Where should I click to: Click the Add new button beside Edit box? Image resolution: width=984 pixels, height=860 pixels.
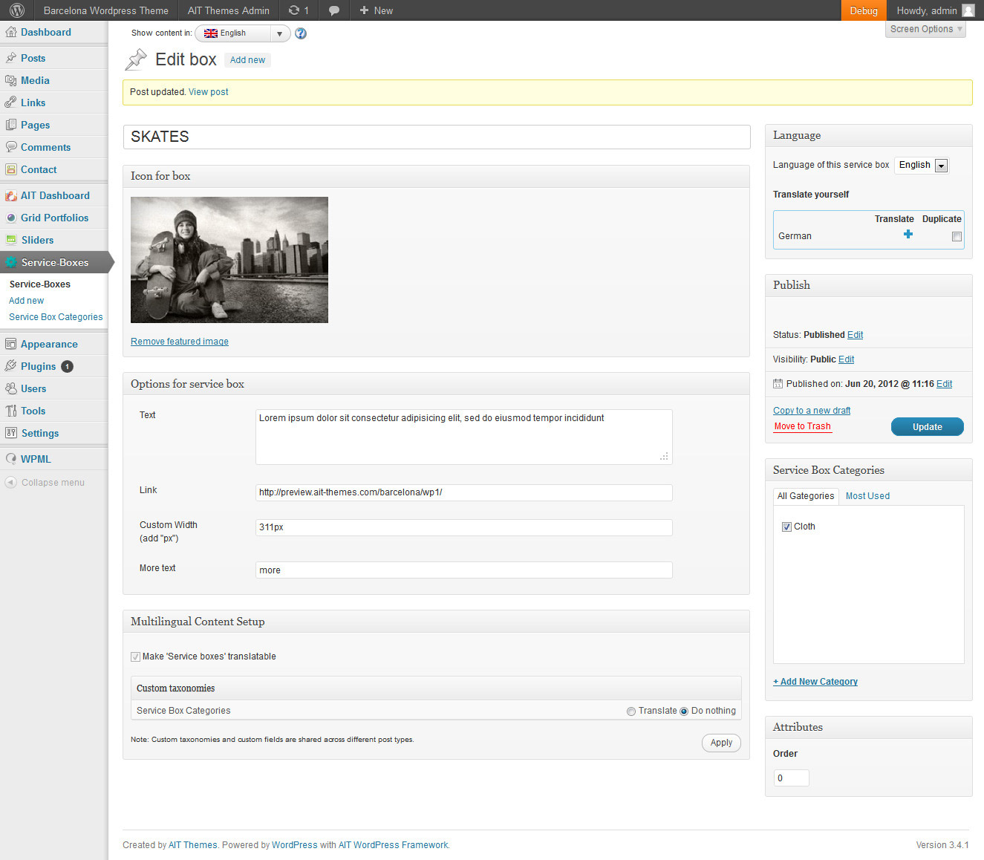(247, 60)
